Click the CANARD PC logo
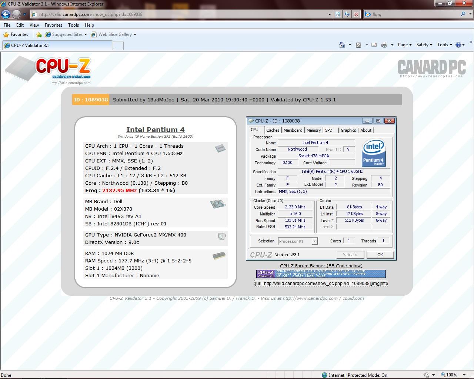474x379 pixels. [x=431, y=68]
